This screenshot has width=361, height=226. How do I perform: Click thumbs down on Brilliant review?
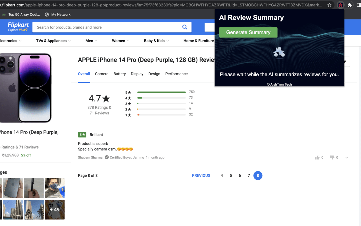click(332, 158)
